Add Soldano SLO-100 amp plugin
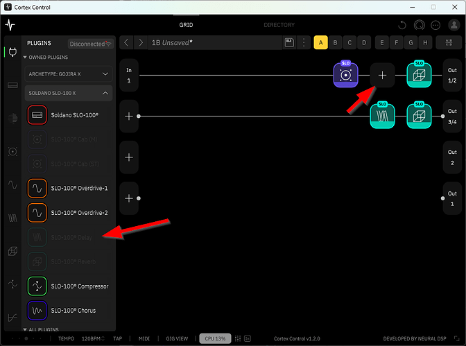Screen dimensions: 466x346 tap(69, 114)
